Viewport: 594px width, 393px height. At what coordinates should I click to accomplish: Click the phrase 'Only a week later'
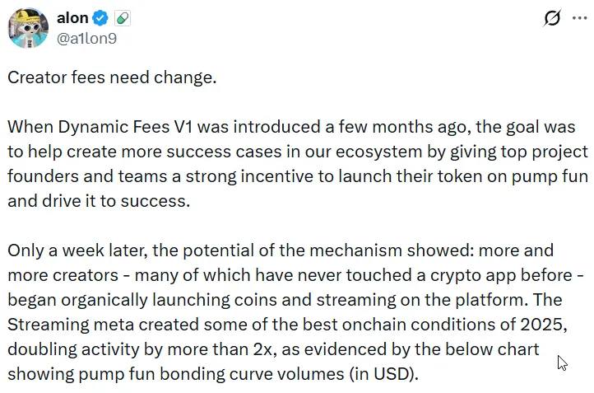click(69, 250)
